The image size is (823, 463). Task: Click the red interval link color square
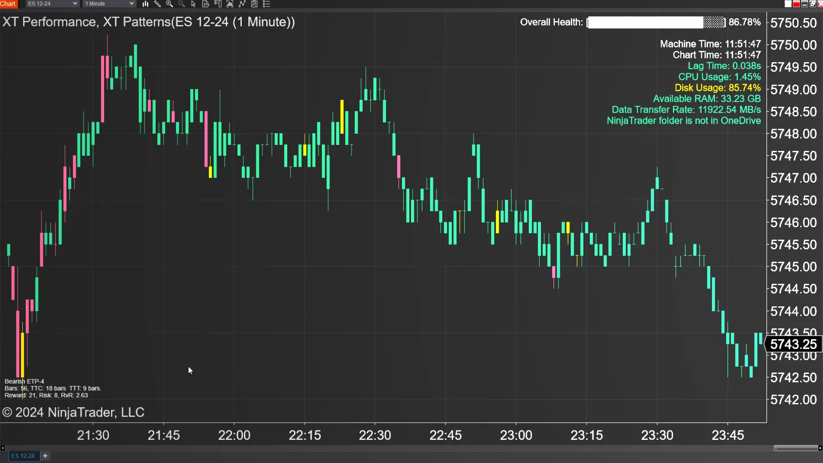coord(796,4)
